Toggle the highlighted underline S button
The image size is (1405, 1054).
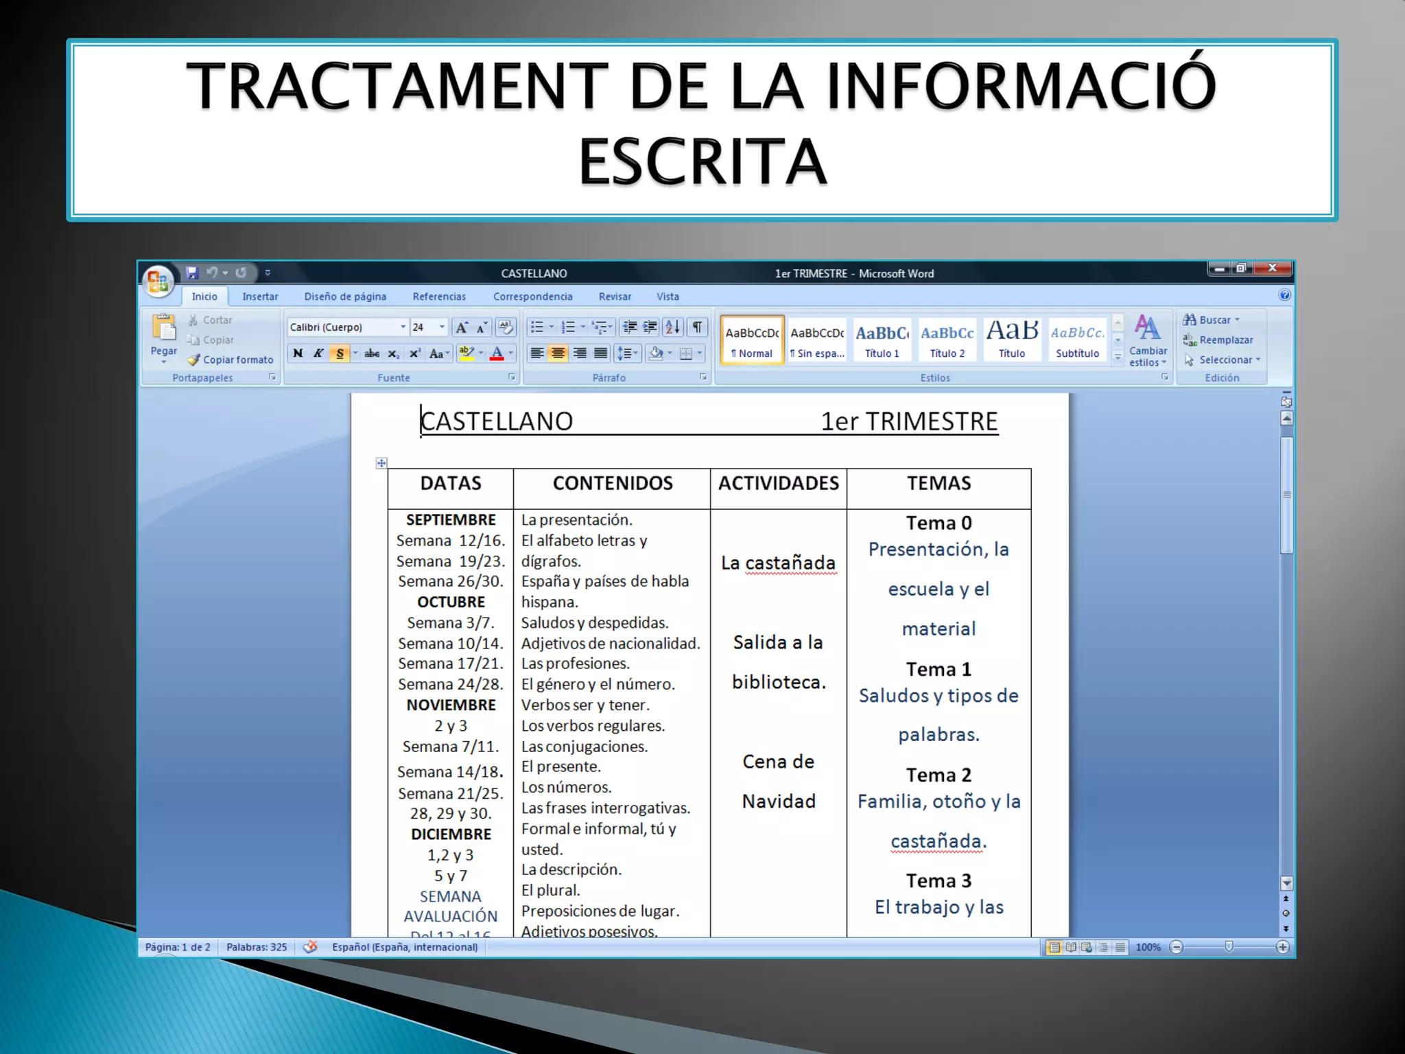pos(340,353)
